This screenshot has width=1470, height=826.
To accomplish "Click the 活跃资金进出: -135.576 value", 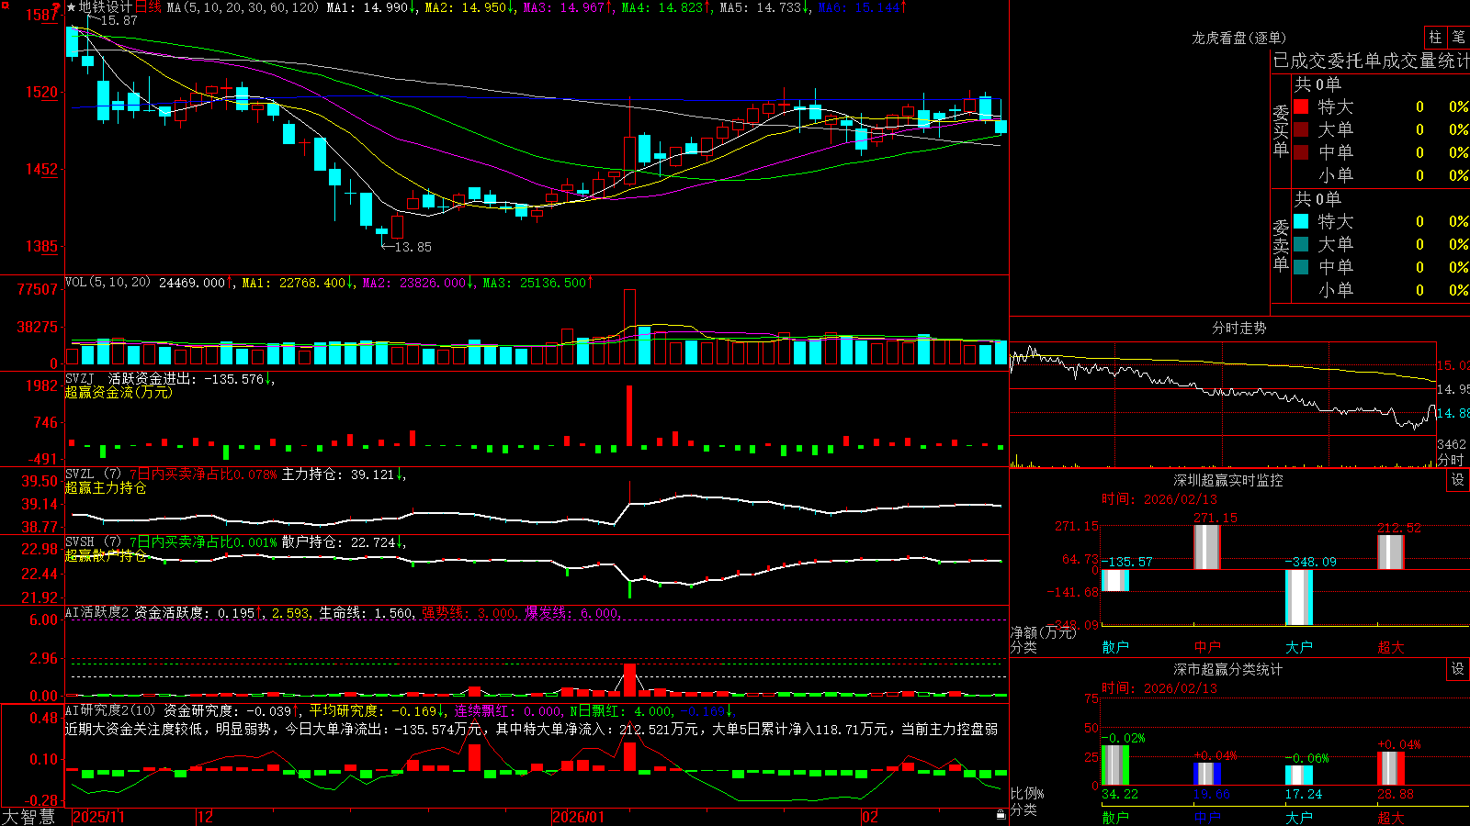I will [x=191, y=378].
